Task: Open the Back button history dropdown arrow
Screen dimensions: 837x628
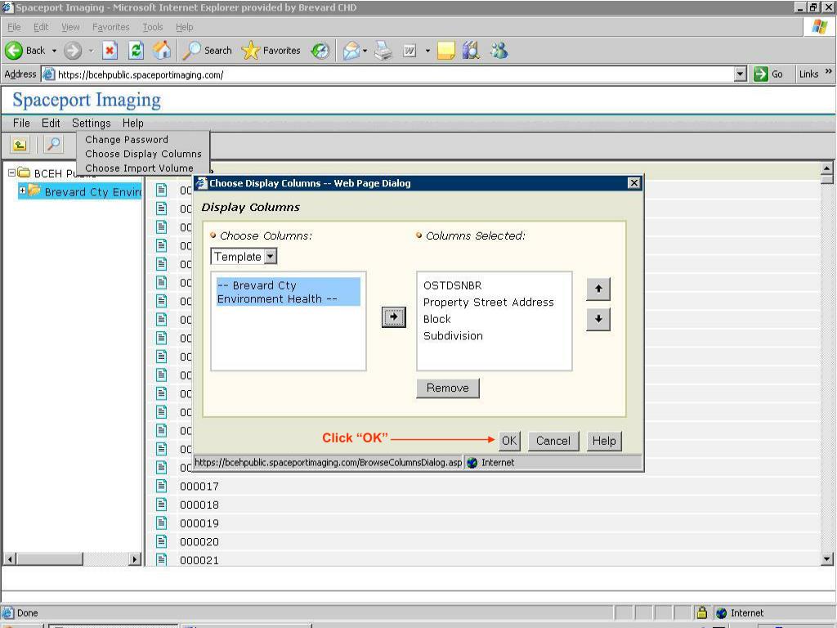Action: click(x=54, y=51)
